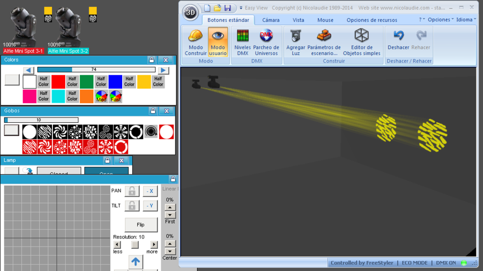This screenshot has width=483, height=271.
Task: Open Parámetros de escenario settings
Action: 324,42
